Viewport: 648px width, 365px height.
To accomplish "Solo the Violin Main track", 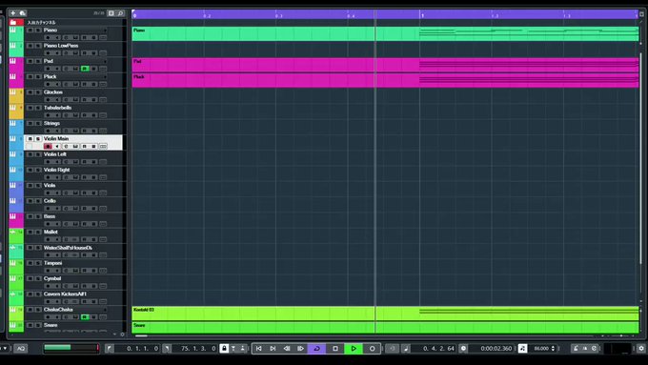I will (x=38, y=139).
